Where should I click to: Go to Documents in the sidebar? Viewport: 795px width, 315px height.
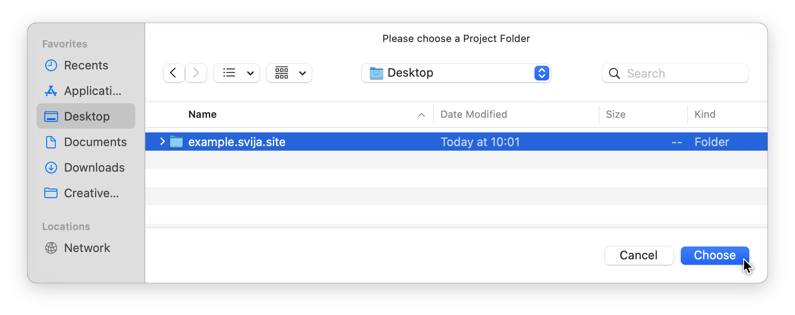(x=95, y=142)
